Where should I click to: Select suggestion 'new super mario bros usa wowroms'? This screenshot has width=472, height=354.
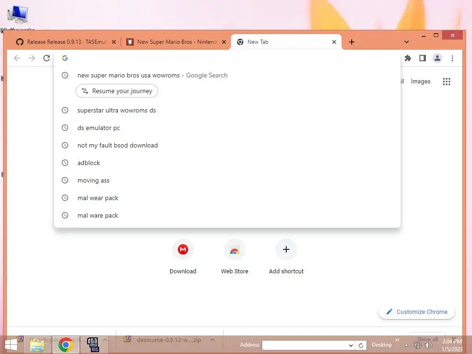[x=227, y=75]
